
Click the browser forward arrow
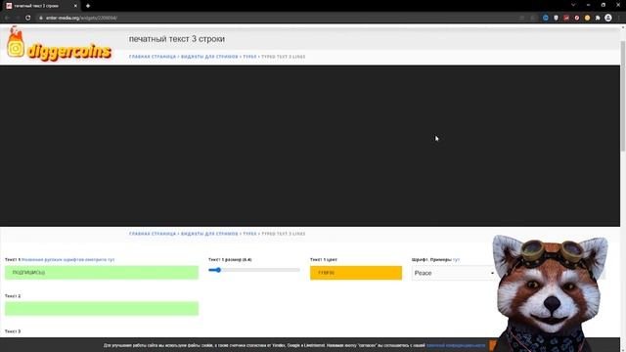(18, 18)
